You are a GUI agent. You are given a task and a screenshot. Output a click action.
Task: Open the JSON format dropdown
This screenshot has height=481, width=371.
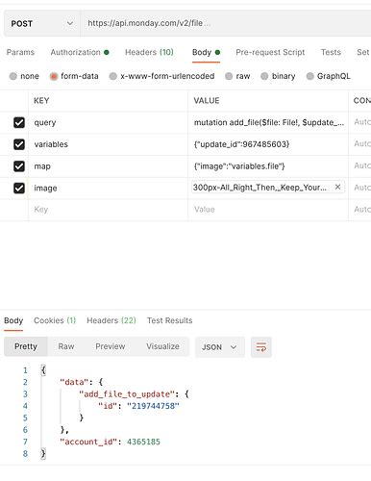coord(220,347)
